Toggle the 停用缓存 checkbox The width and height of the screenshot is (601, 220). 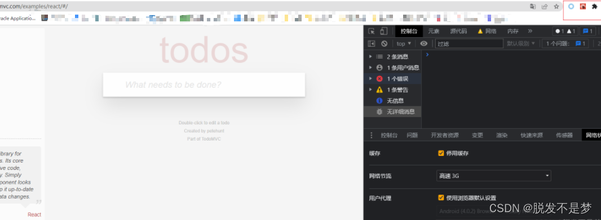pyautogui.click(x=441, y=154)
